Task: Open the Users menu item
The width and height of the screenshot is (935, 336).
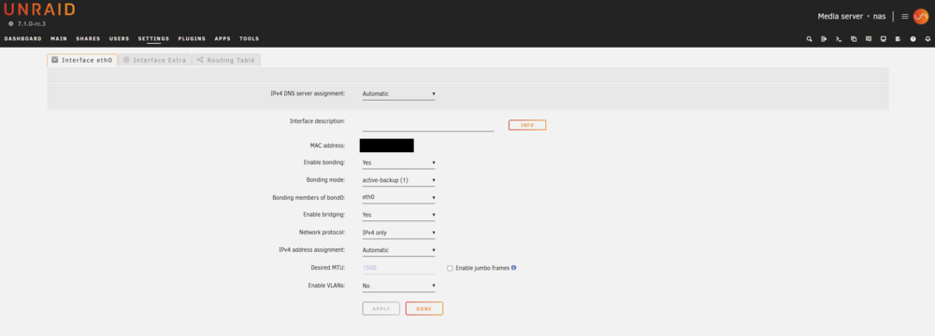Action: (120, 38)
